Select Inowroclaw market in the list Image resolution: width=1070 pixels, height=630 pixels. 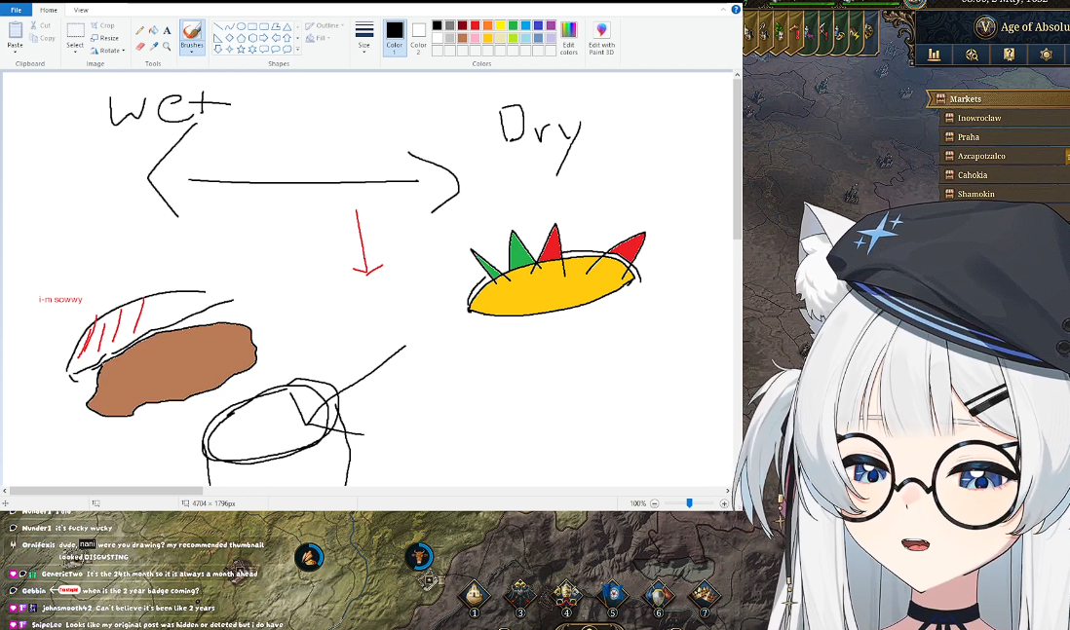click(x=1006, y=118)
